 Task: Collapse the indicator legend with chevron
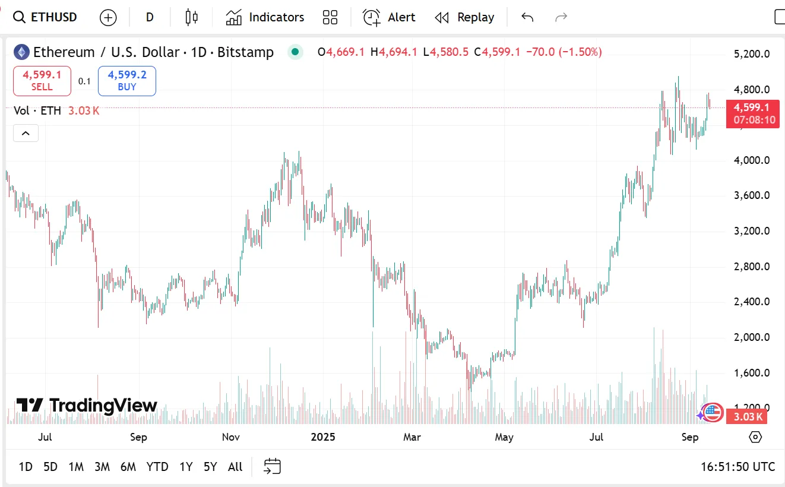point(26,133)
